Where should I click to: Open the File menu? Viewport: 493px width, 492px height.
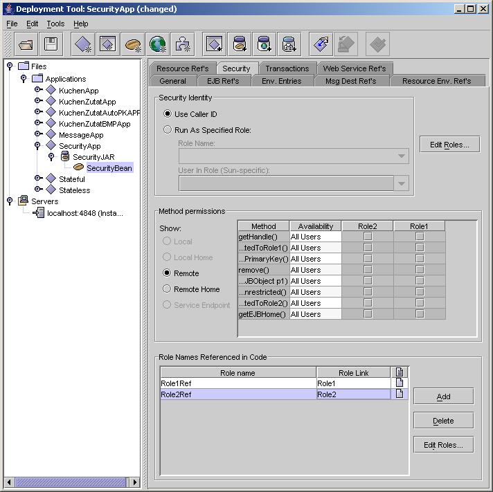(x=12, y=24)
